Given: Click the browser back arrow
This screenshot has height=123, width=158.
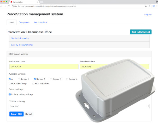Looking at the screenshot, I should (2, 6).
